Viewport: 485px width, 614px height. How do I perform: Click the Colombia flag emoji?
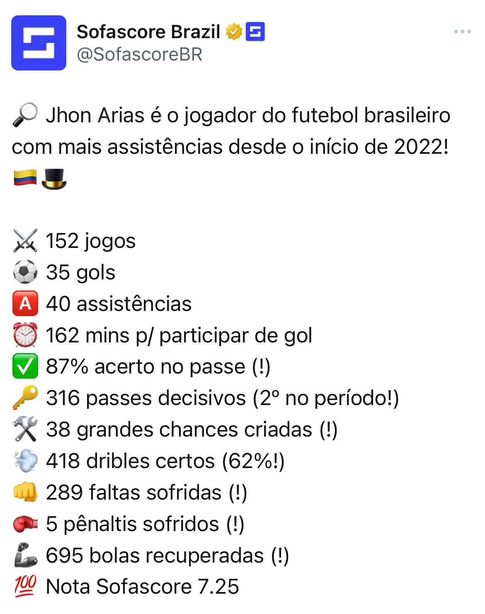25,178
